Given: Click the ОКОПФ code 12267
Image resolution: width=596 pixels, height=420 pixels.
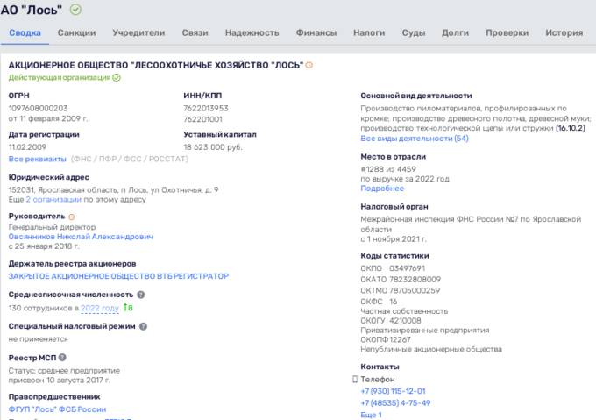Looking at the screenshot, I should pyautogui.click(x=400, y=339).
